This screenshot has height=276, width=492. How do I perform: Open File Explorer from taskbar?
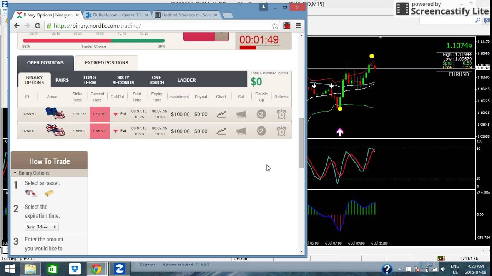pos(30,269)
